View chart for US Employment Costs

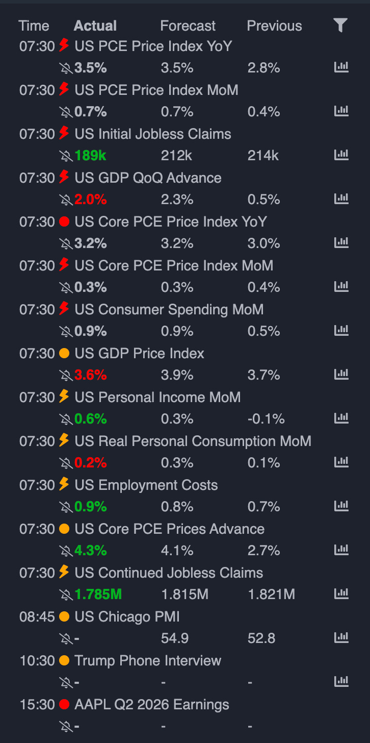click(341, 507)
